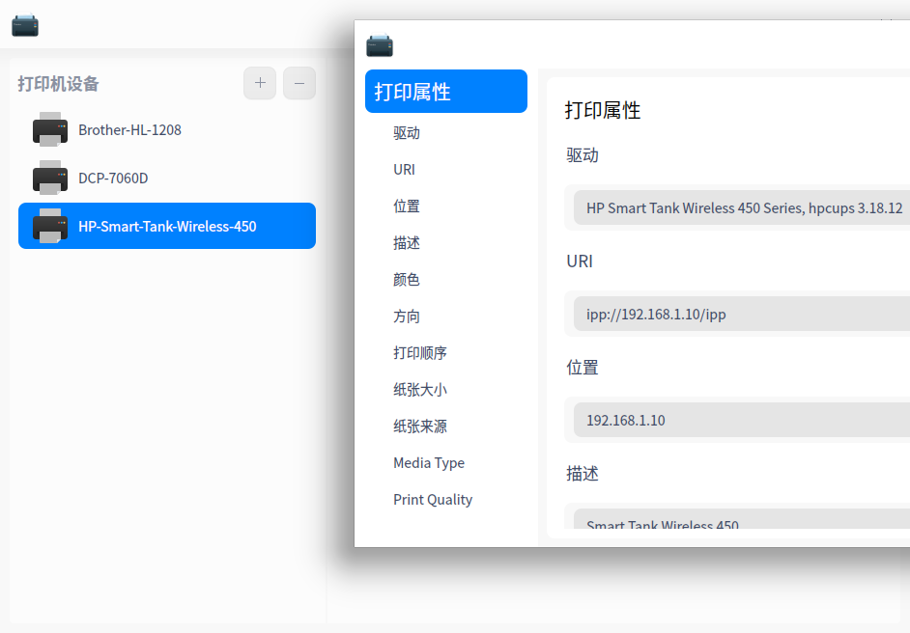The width and height of the screenshot is (910, 633).
Task: Jump to 位置 in sidebar
Action: point(407,206)
